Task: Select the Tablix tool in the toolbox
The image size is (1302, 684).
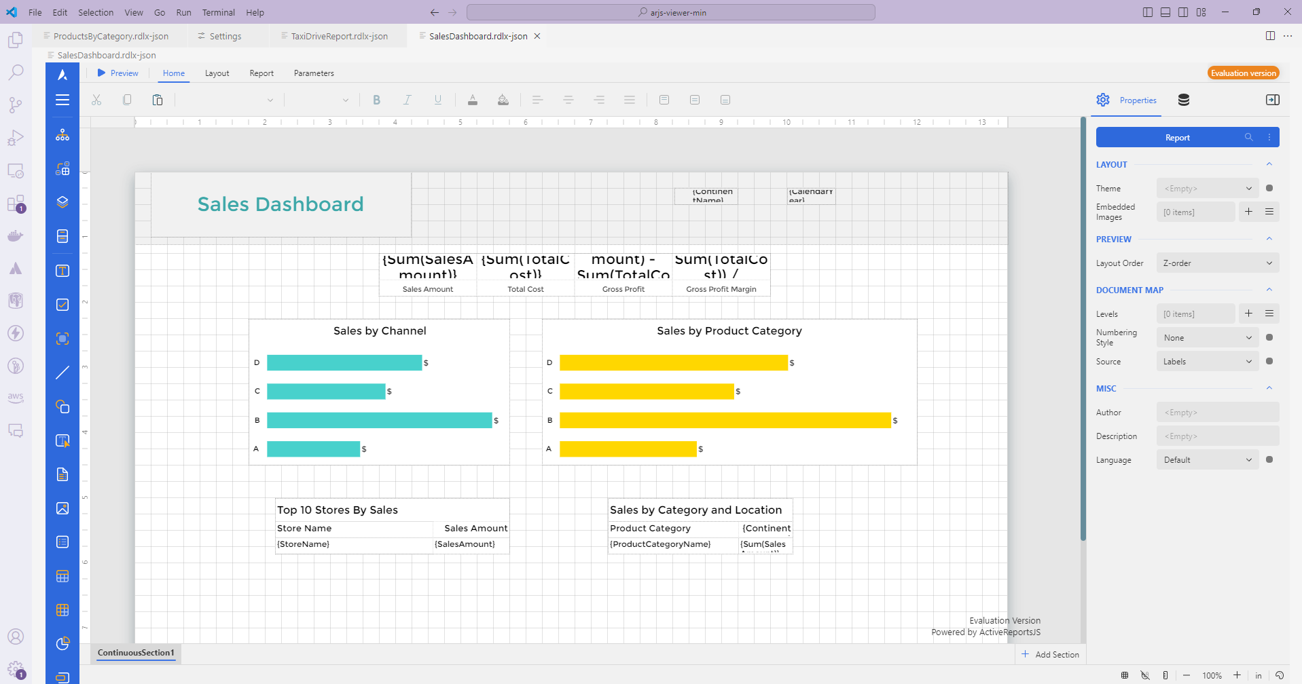Action: coord(62,610)
